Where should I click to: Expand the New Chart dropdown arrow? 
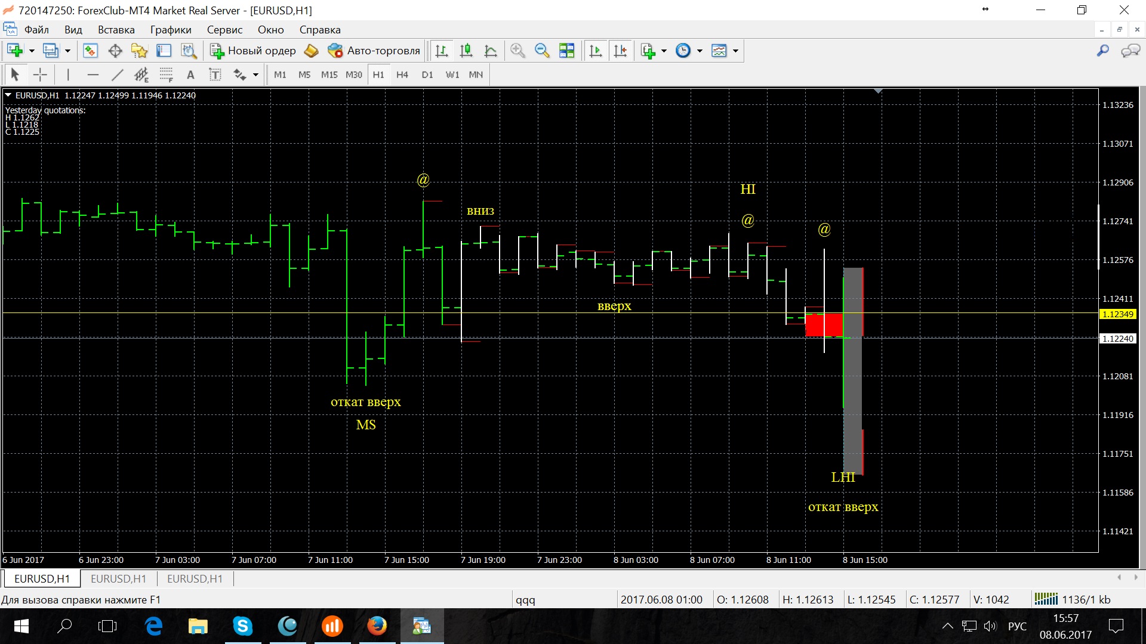(32, 51)
